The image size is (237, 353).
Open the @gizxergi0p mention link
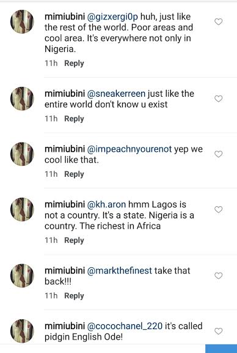pos(112,17)
